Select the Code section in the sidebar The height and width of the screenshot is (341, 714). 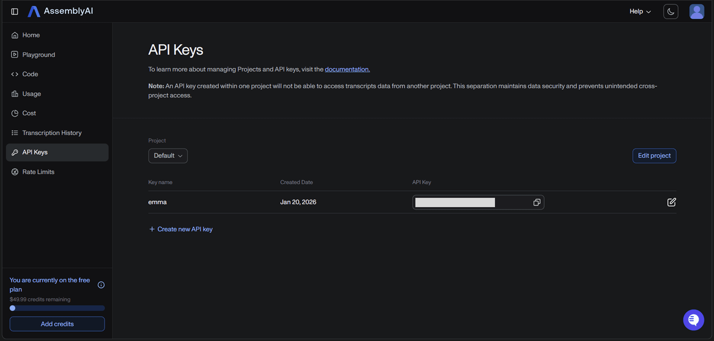(x=30, y=74)
